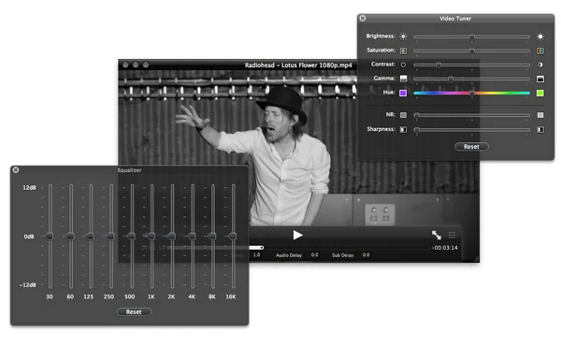Close the Equalizer panel
561x347 pixels.
[16, 170]
